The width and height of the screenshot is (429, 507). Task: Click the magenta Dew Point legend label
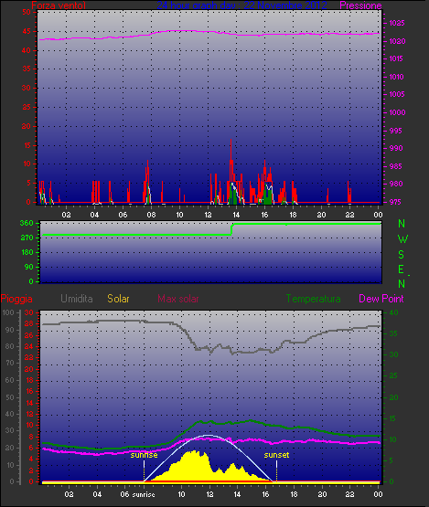(381, 299)
